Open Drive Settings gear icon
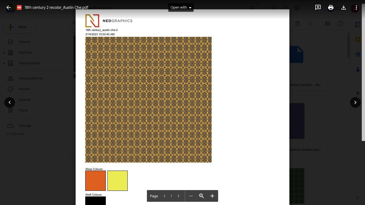The image size is (365, 205). click(x=297, y=8)
